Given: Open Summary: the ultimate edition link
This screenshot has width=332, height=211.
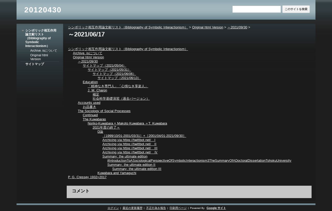Looking at the screenshot, I should (125, 157).
